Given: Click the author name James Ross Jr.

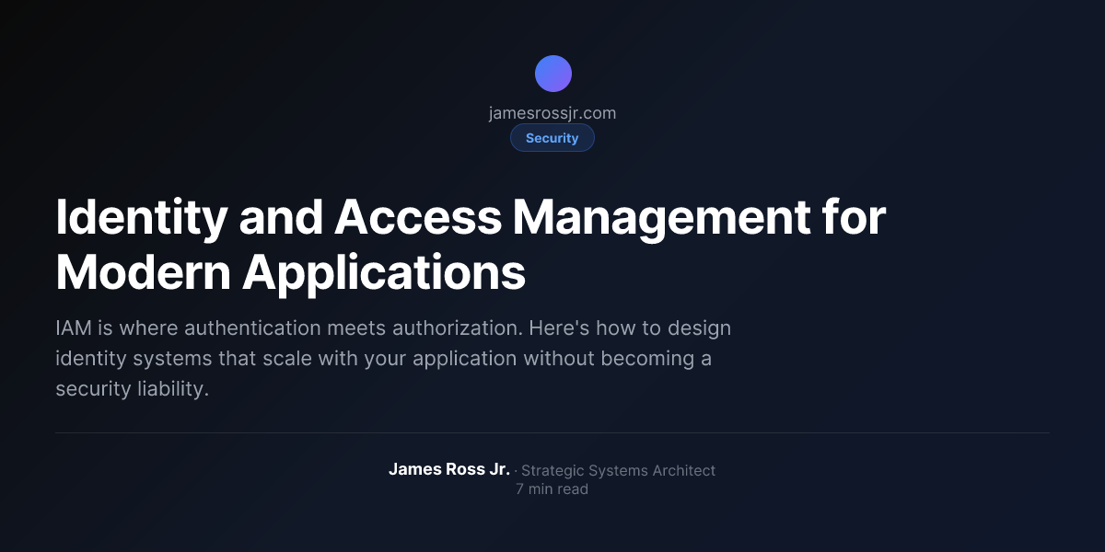Looking at the screenshot, I should [449, 469].
